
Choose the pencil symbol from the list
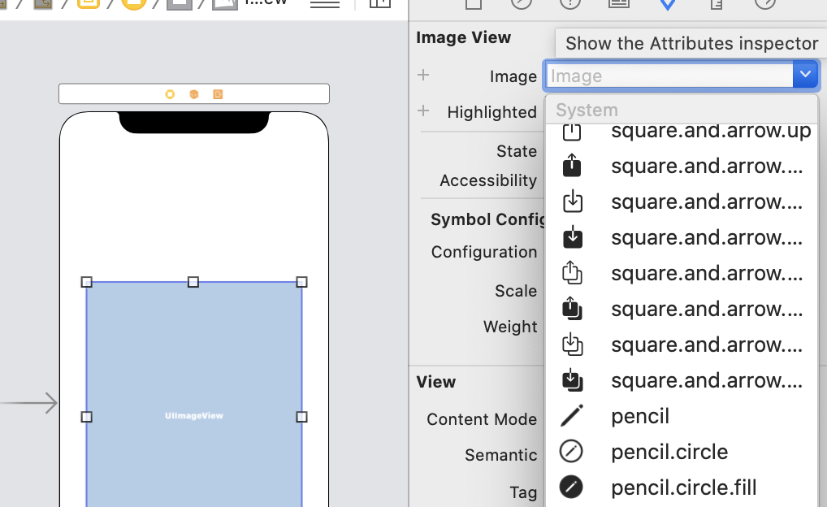tap(640, 416)
